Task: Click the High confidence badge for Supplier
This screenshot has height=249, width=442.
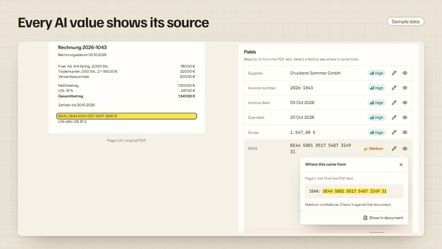Action: (376, 73)
